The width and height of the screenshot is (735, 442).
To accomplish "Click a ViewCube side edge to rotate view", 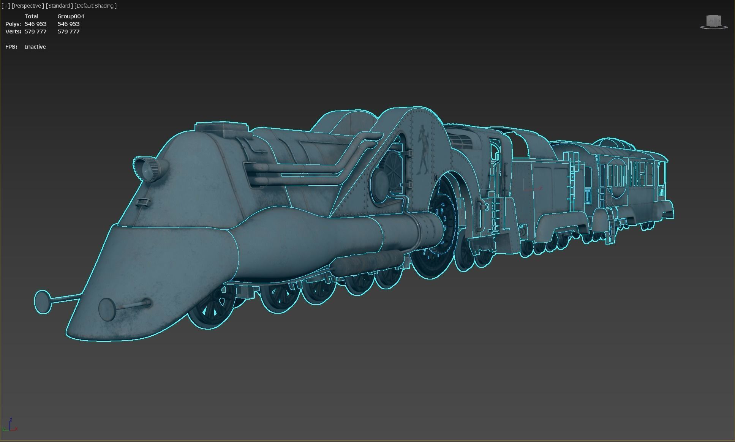I will click(x=715, y=21).
